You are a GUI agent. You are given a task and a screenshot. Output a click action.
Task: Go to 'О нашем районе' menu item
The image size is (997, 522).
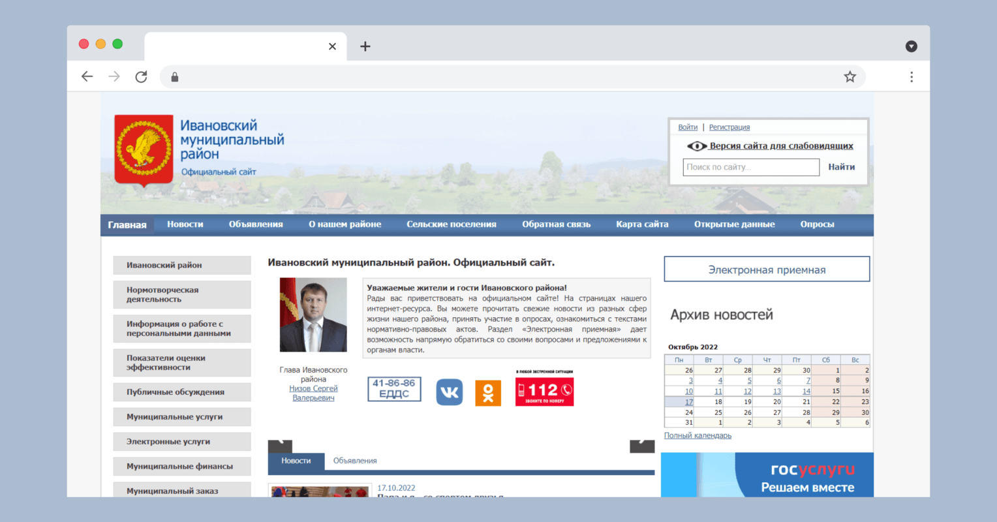tap(345, 224)
